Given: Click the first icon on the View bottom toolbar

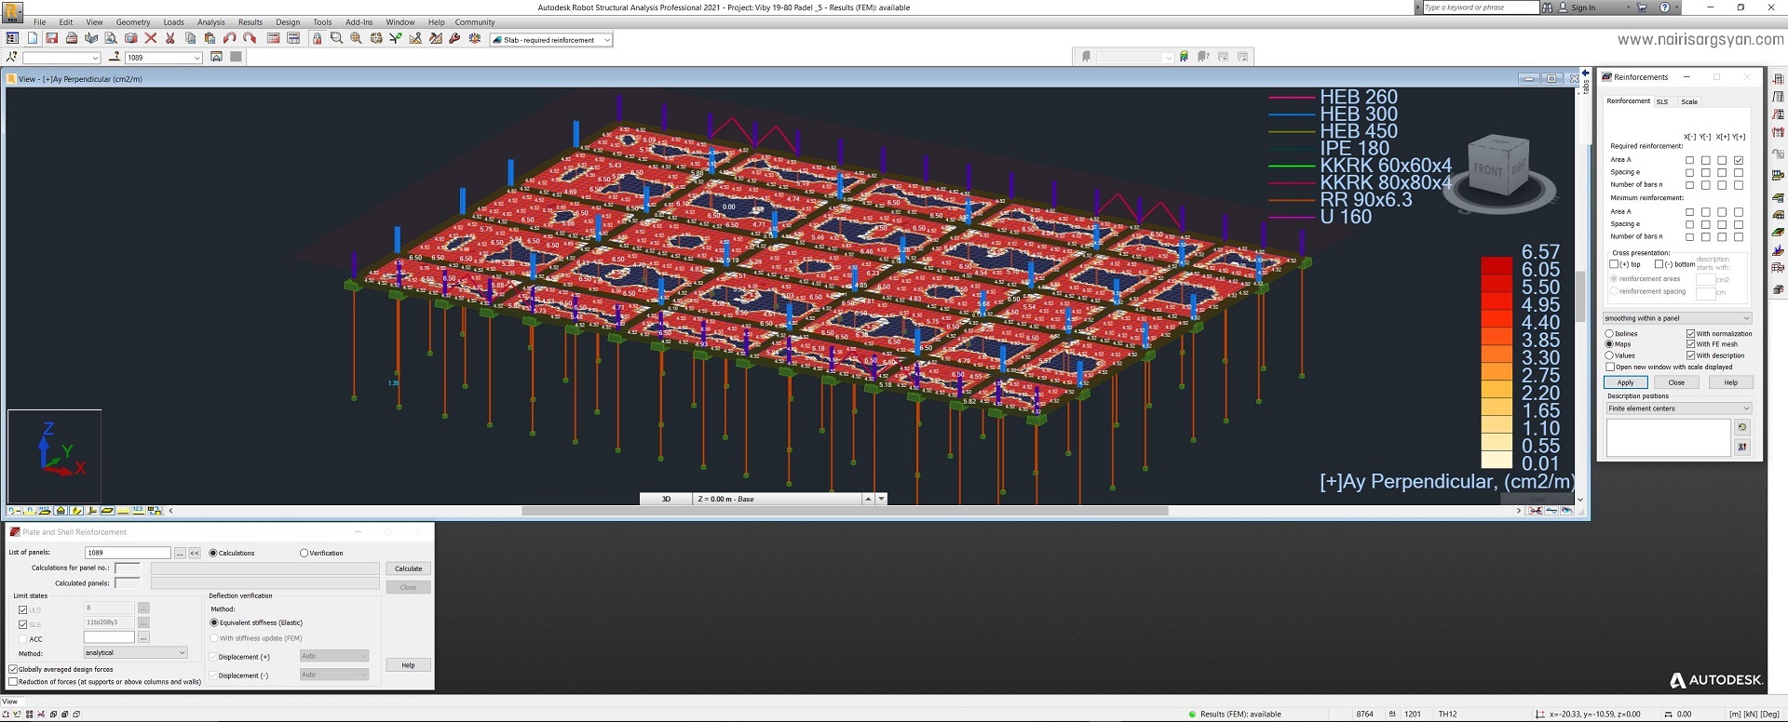Looking at the screenshot, I should click(x=12, y=511).
